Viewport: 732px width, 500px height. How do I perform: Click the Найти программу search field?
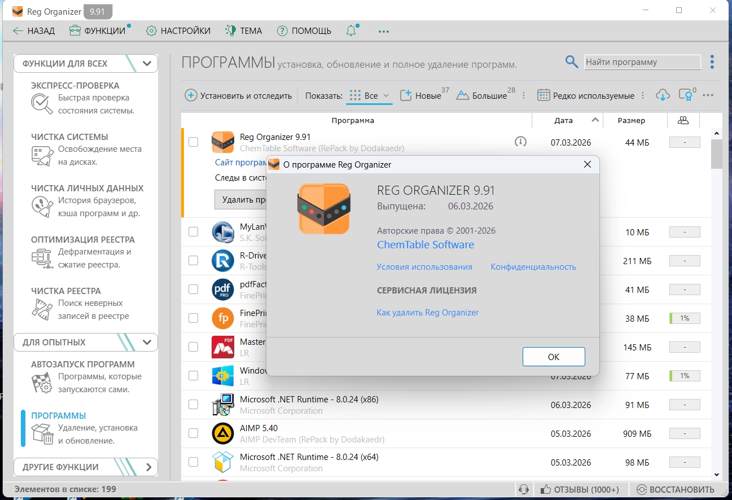click(642, 62)
